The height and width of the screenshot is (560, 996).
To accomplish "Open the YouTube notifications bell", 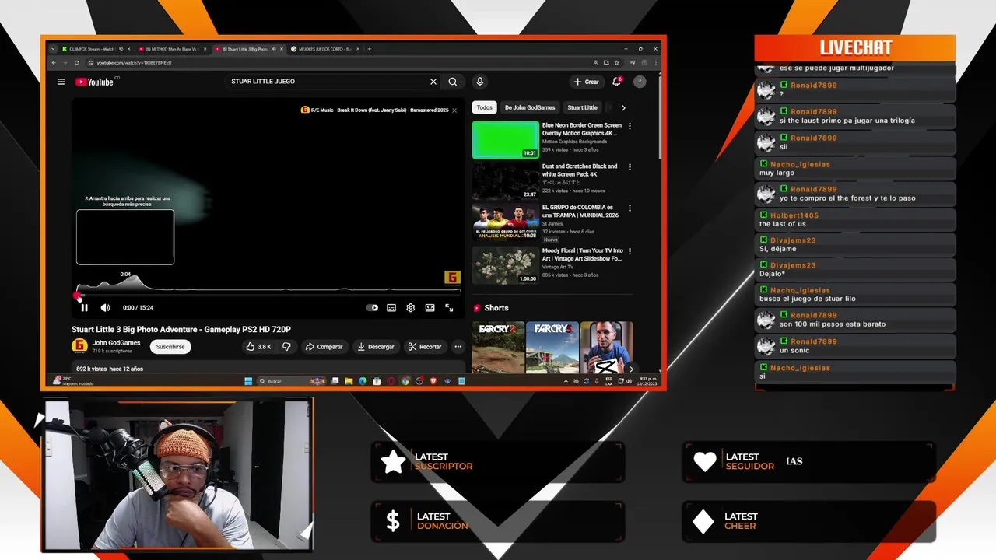I will pyautogui.click(x=616, y=82).
